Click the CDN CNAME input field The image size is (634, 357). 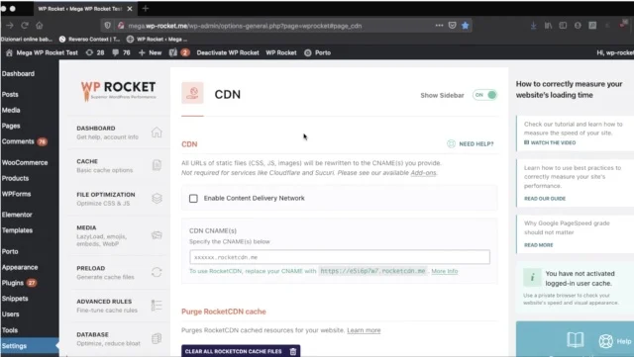pyautogui.click(x=340, y=257)
